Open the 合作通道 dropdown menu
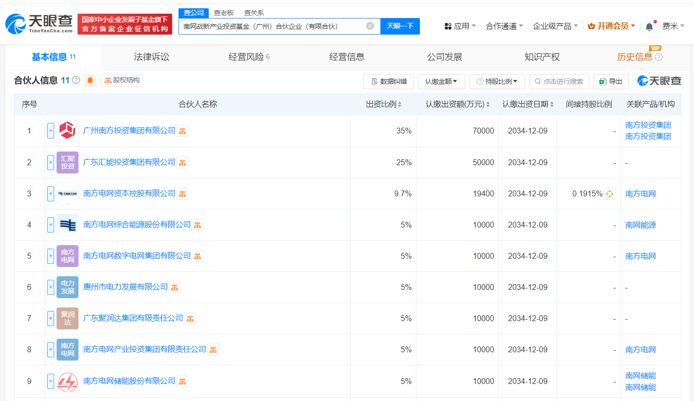 coord(505,26)
